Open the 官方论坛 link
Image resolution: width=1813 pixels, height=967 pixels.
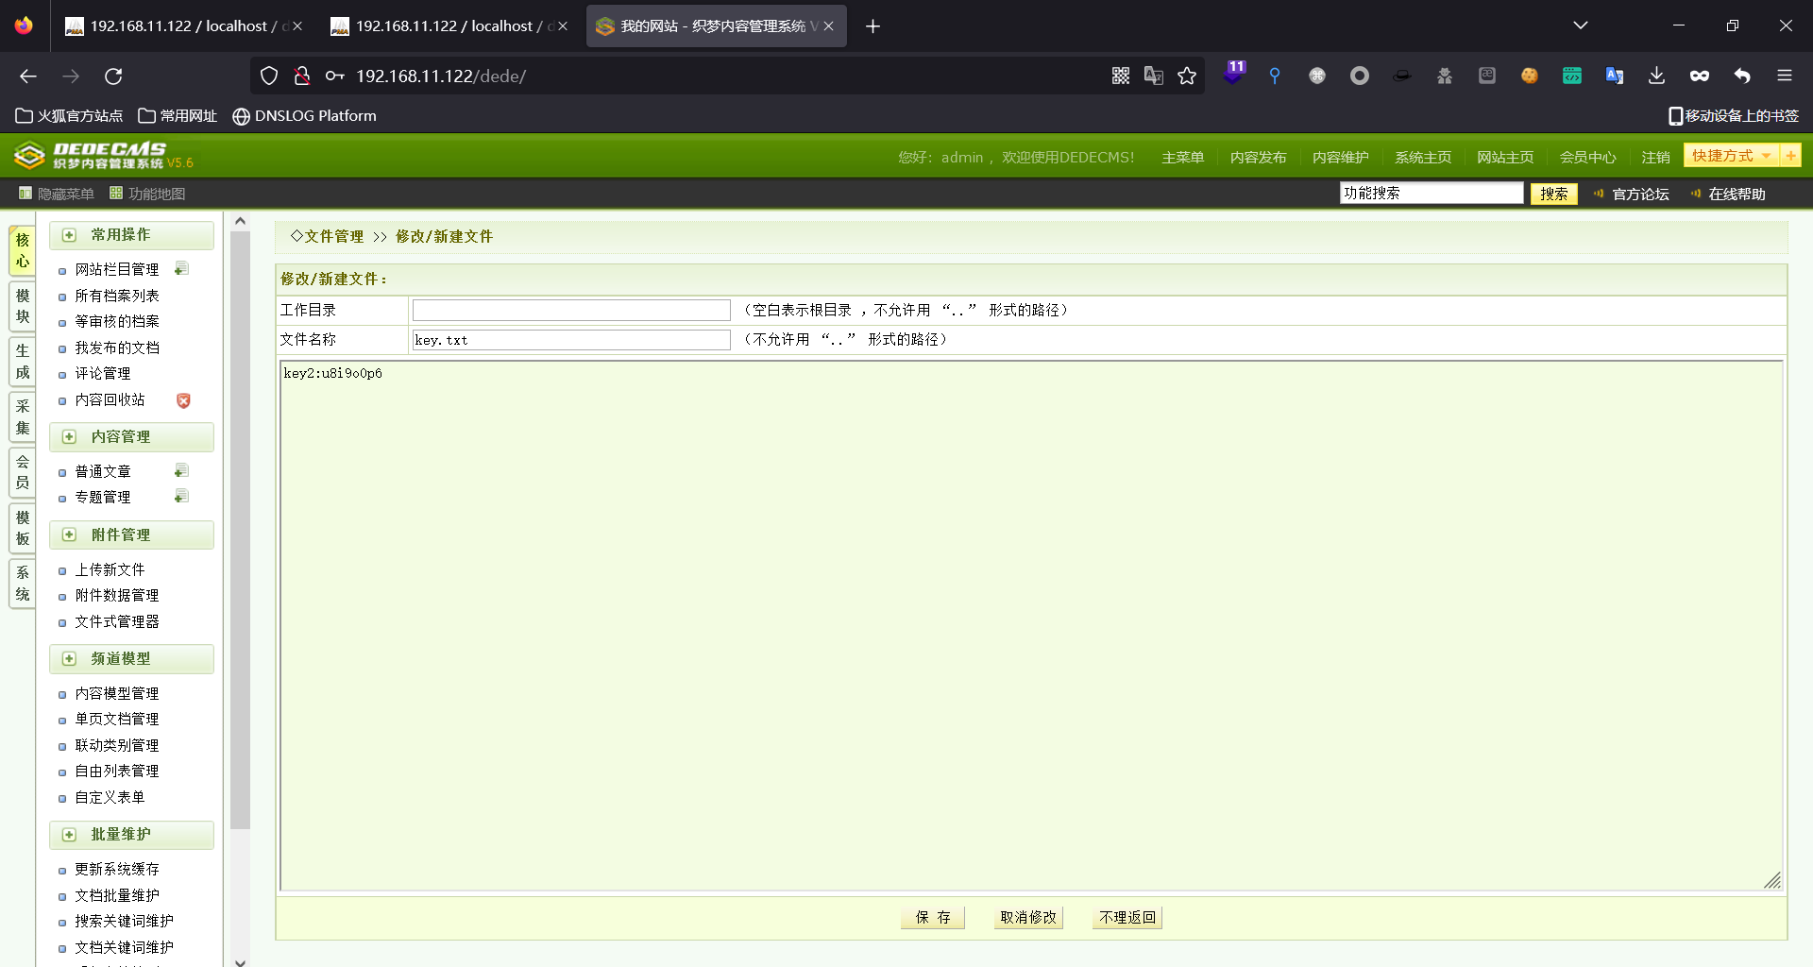tap(1640, 194)
